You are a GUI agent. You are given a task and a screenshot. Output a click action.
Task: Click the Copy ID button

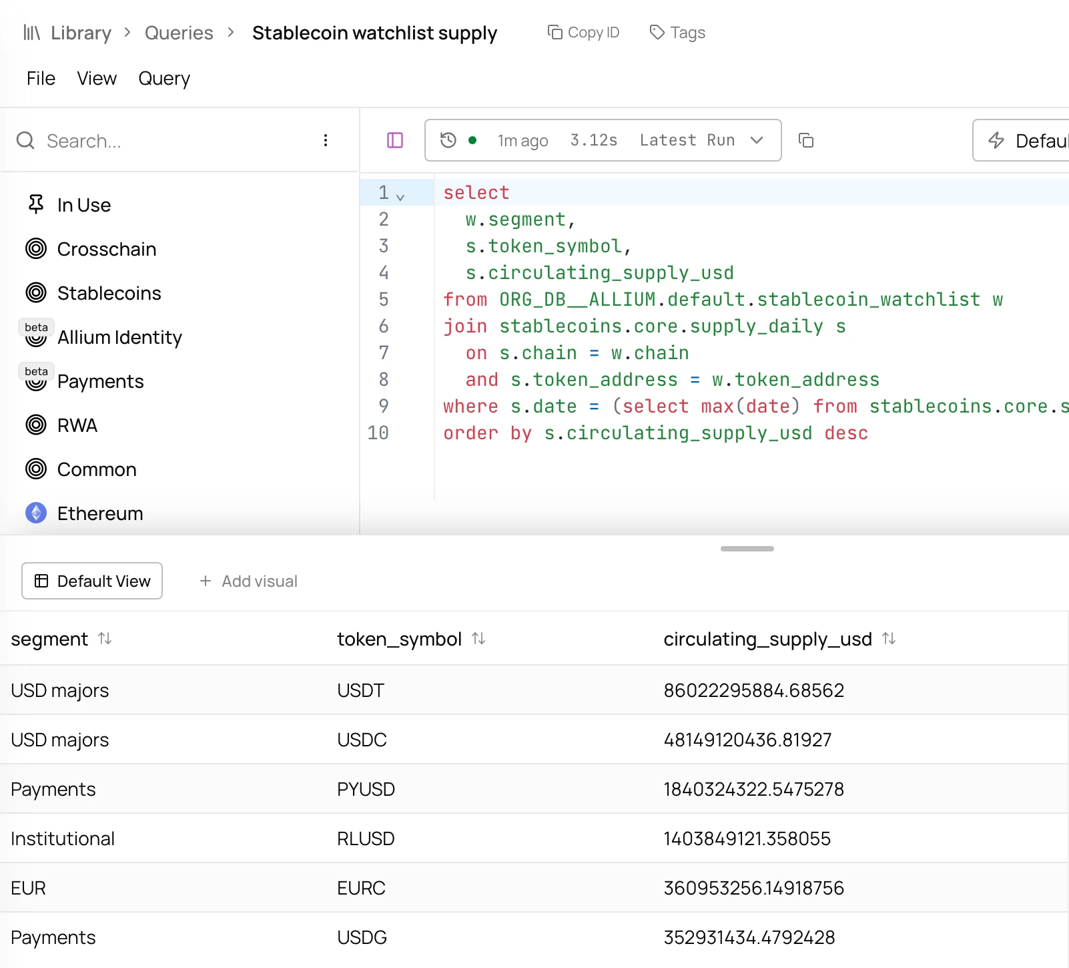583,32
